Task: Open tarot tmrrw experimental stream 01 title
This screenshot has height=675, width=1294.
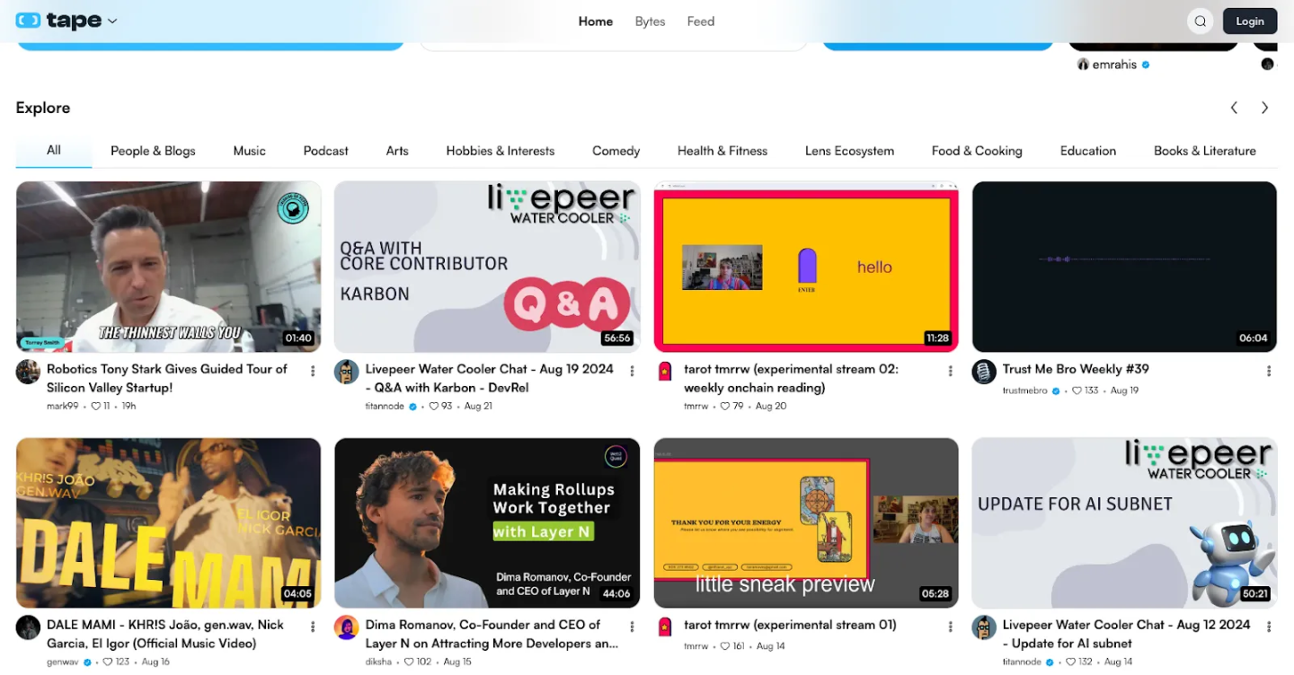Action: pos(790,625)
